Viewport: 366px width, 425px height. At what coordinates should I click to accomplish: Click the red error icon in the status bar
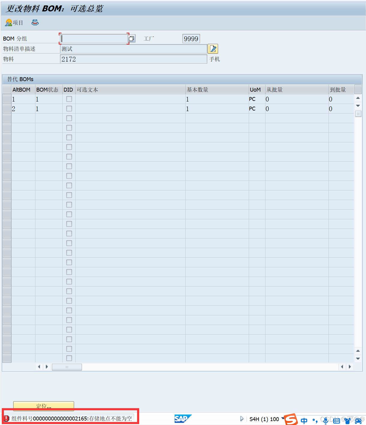6,418
